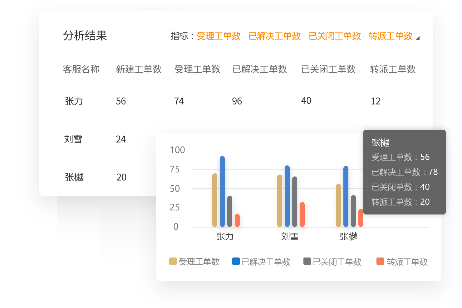Click 受理工单数：56 in the tooltip
The image size is (462, 308).
coord(401,157)
